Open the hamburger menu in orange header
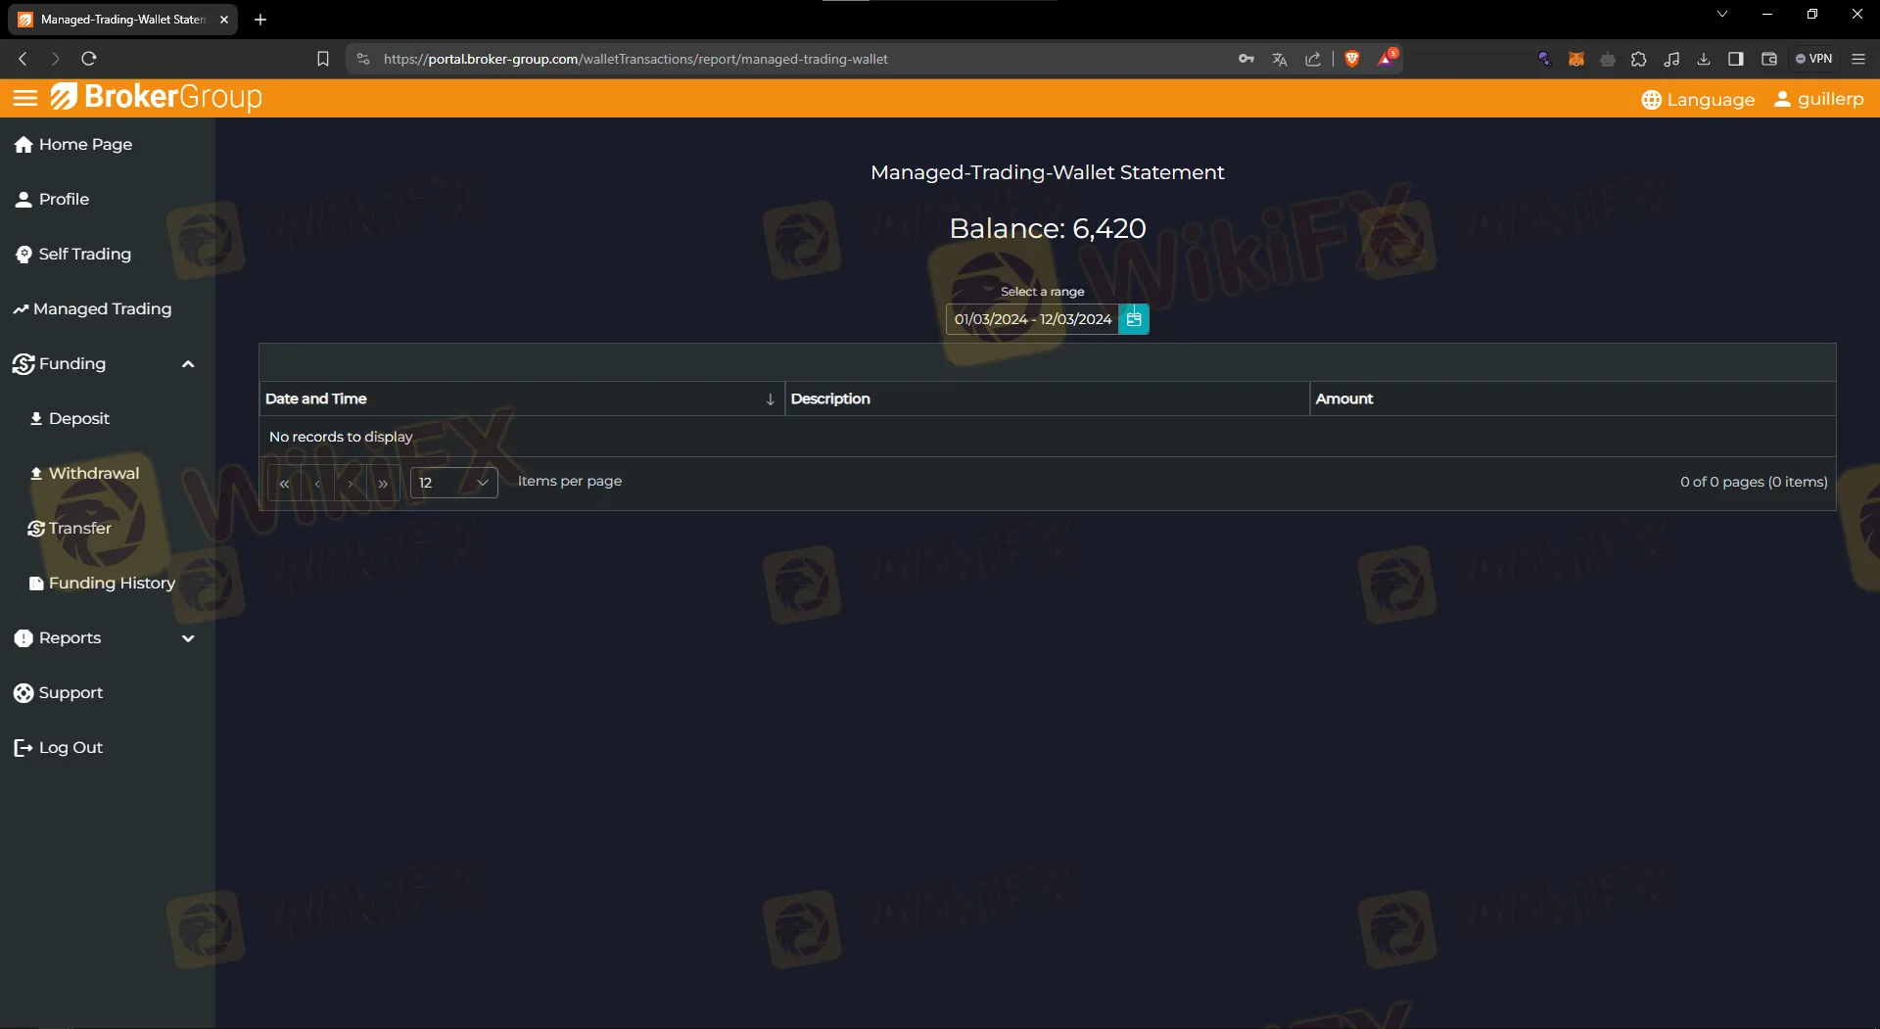Viewport: 1880px width, 1029px height. point(25,97)
